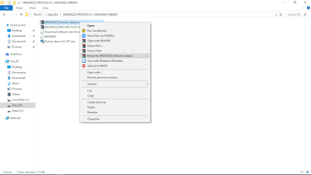This screenshot has height=175, width=311.
Task: Click the up one level arrow
Action: pos(21,15)
